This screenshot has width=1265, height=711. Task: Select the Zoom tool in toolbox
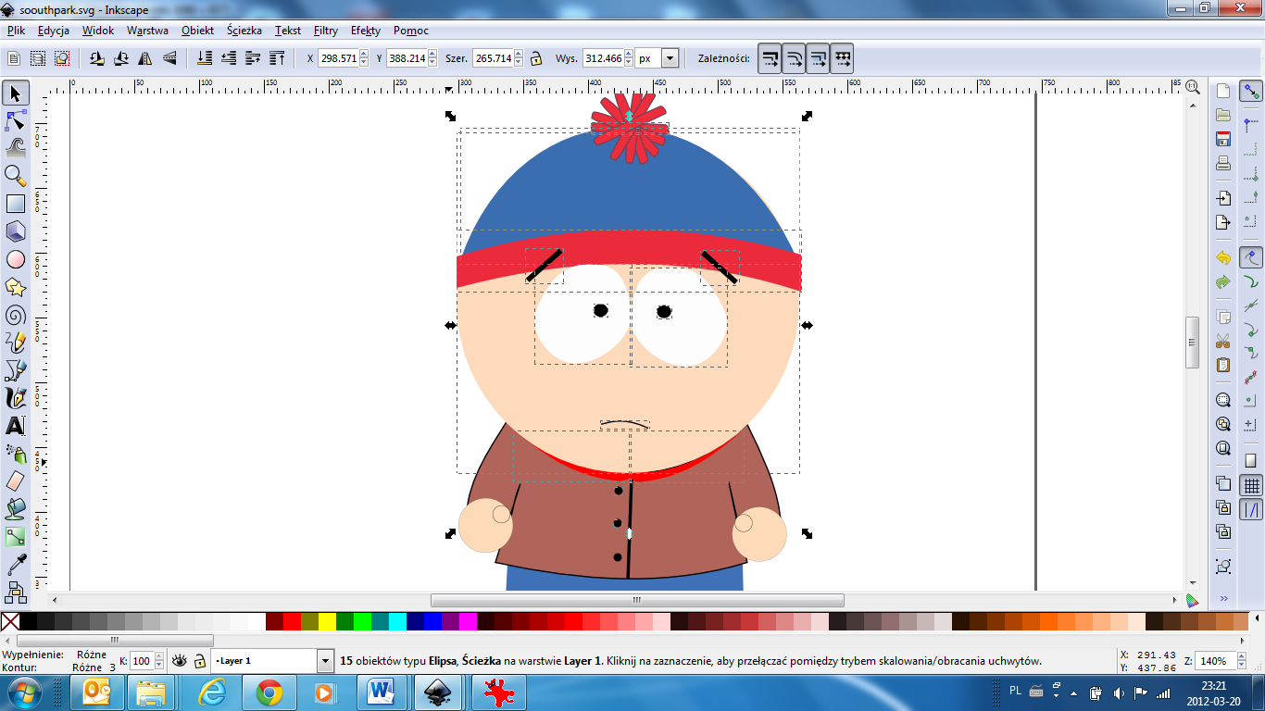[x=16, y=175]
